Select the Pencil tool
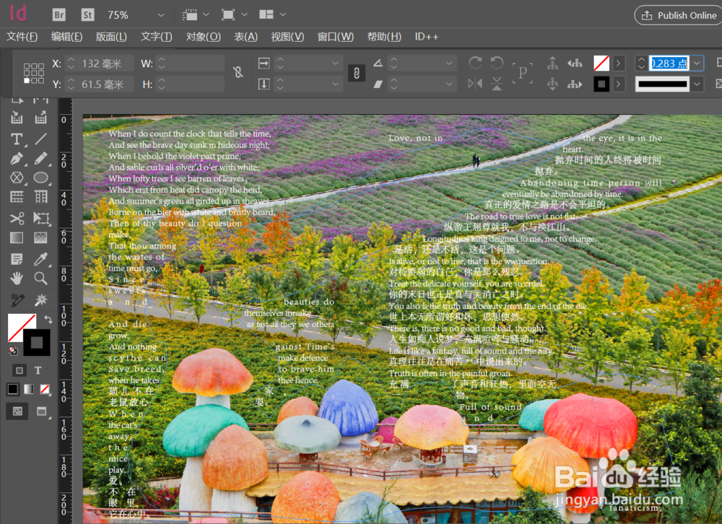Viewport: 722px width, 524px height. (40, 158)
